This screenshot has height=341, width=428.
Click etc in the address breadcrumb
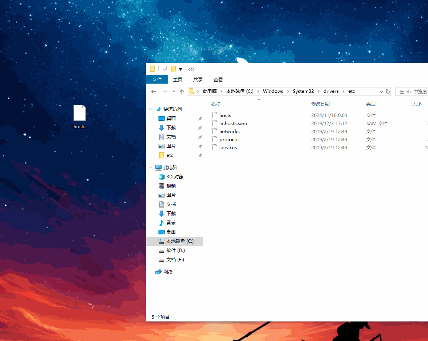click(351, 91)
